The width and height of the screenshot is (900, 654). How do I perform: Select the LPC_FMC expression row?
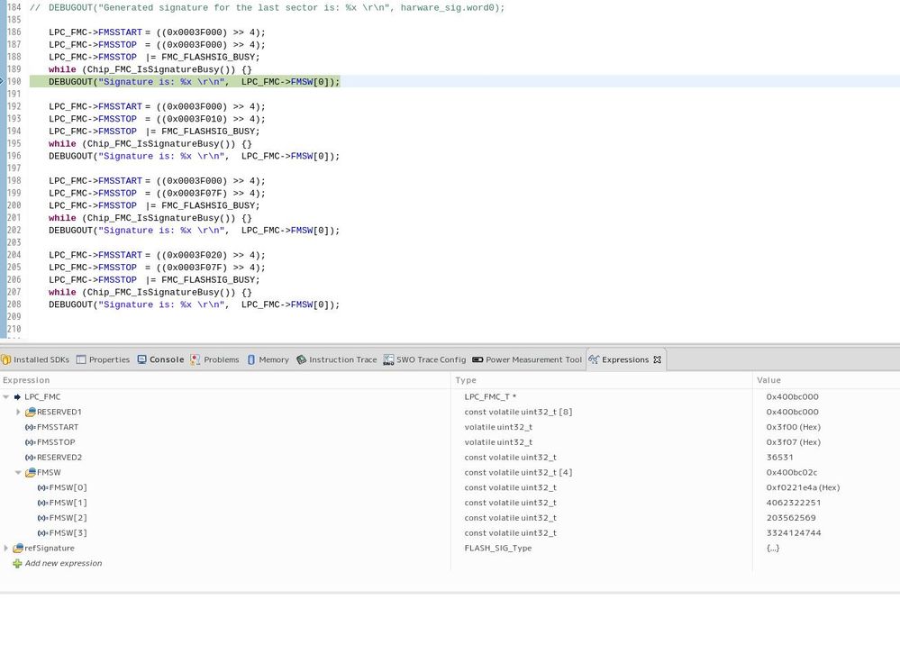pyautogui.click(x=450, y=396)
